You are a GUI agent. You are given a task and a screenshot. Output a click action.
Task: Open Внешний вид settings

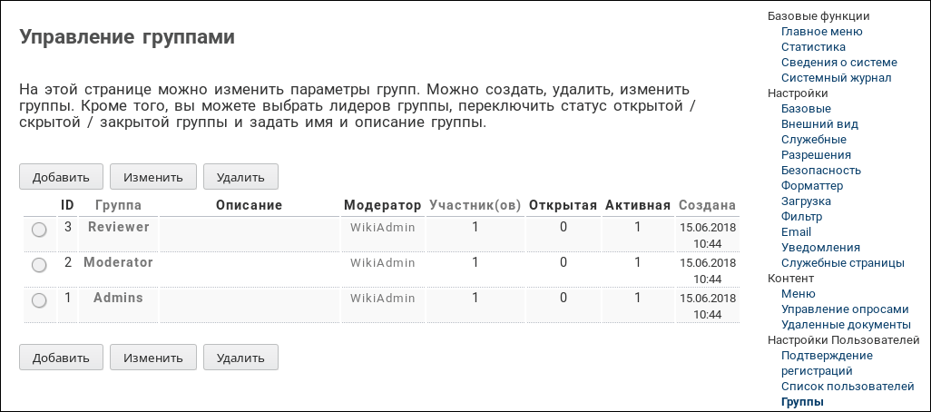point(819,124)
